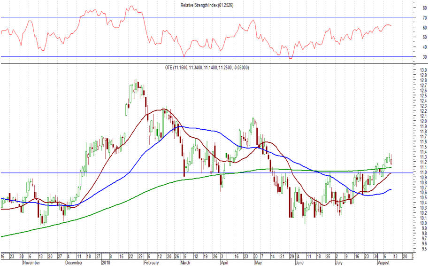This screenshot has height=266, width=429.
Task: Click the 70 label on RSI axis
Action: (x=425, y=17)
